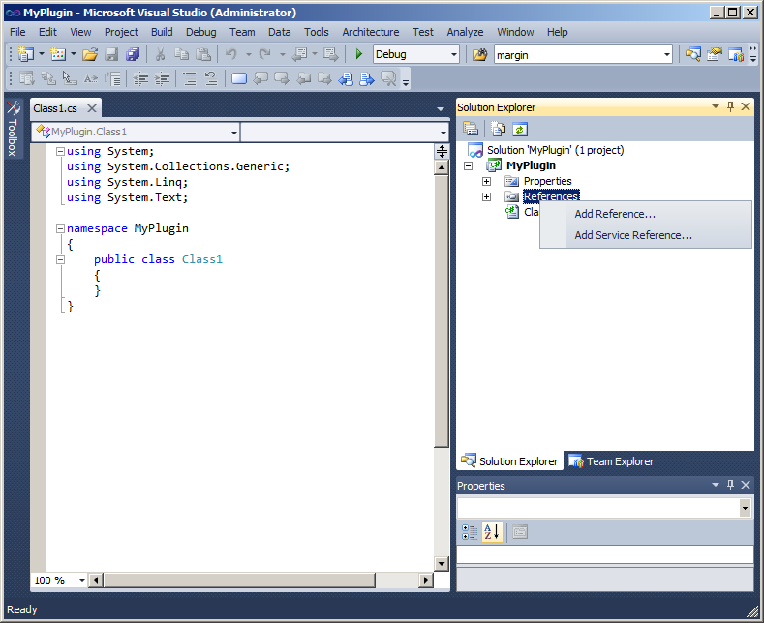This screenshot has height=623, width=764.
Task: Sort the Properties panel alphabetically
Action: click(492, 532)
